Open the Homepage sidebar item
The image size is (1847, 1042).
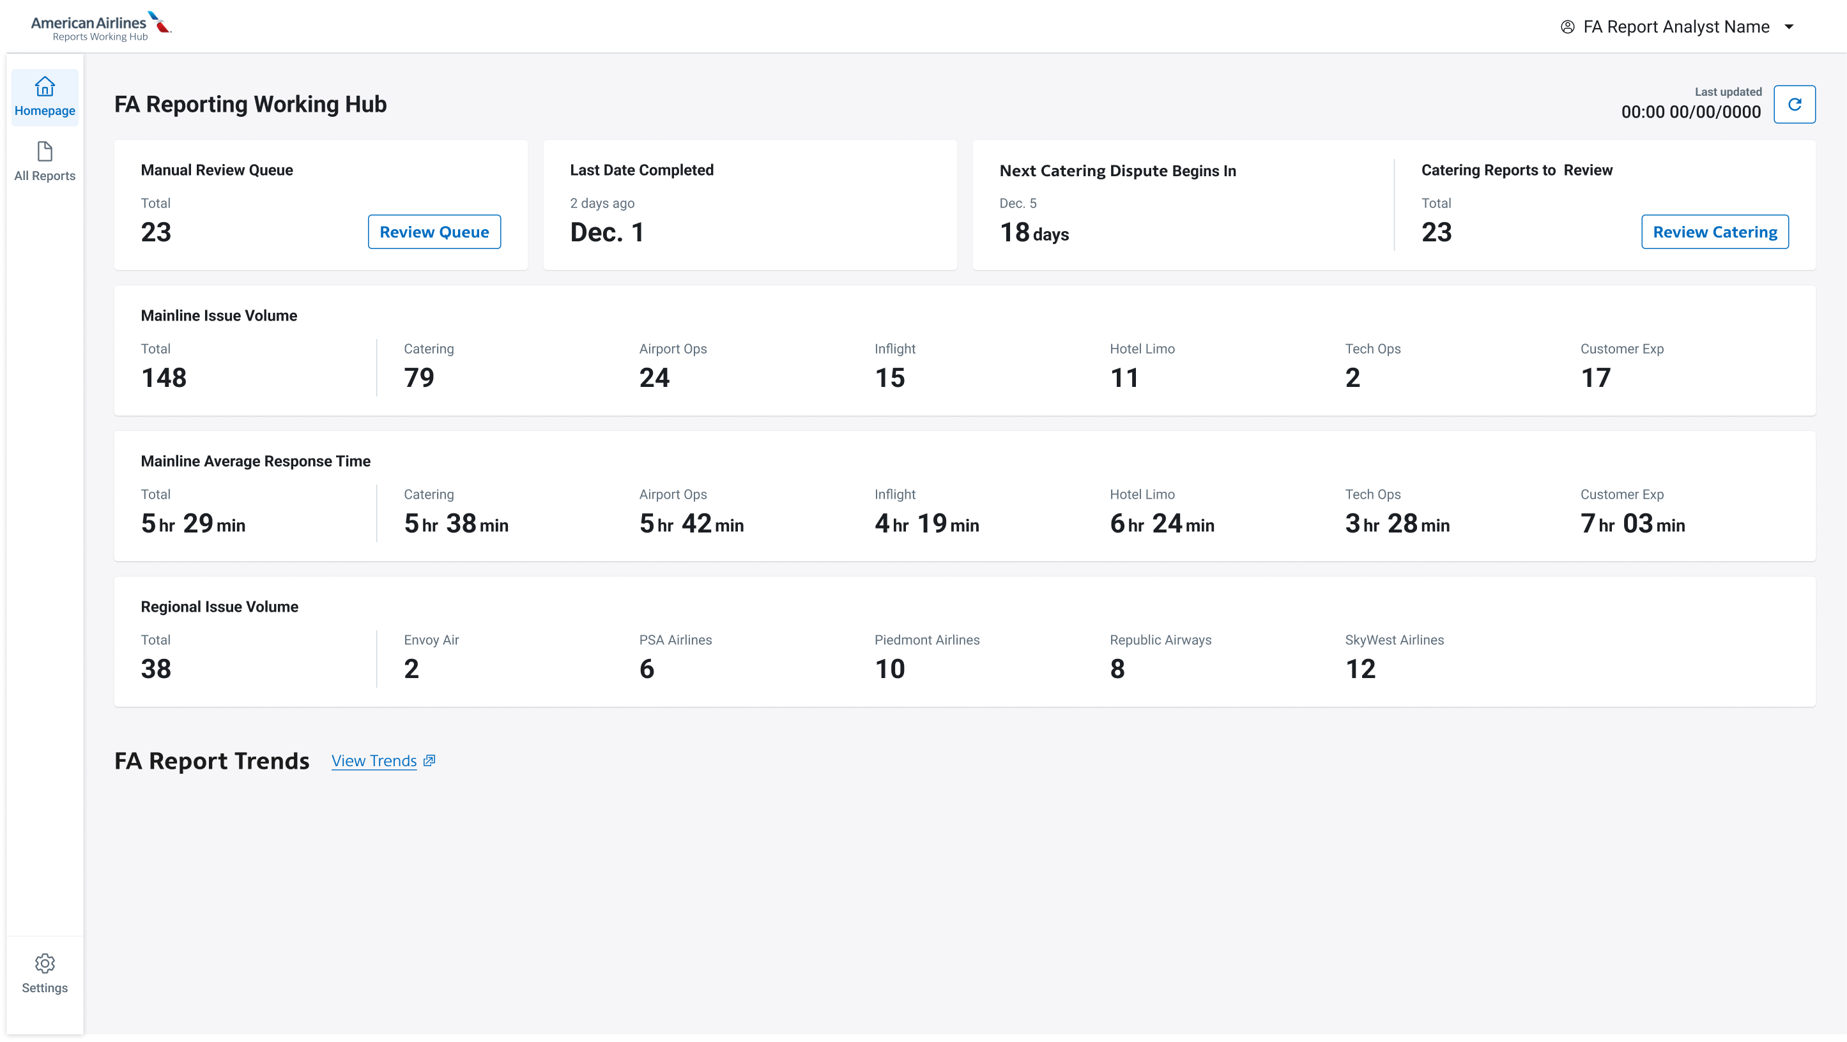(45, 97)
